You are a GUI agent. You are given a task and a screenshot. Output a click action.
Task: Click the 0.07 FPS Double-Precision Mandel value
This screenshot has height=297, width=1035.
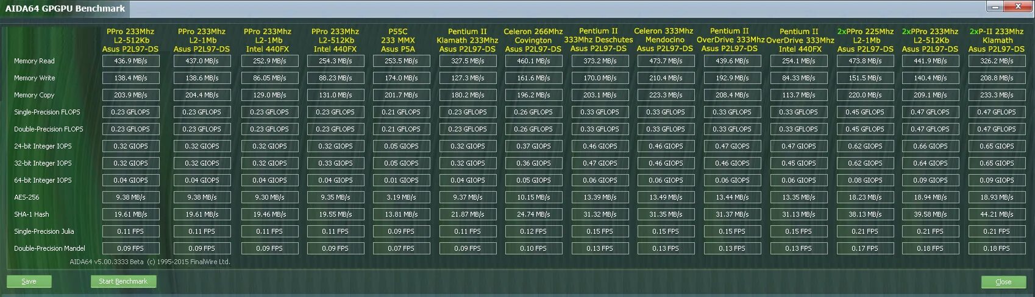[401, 248]
